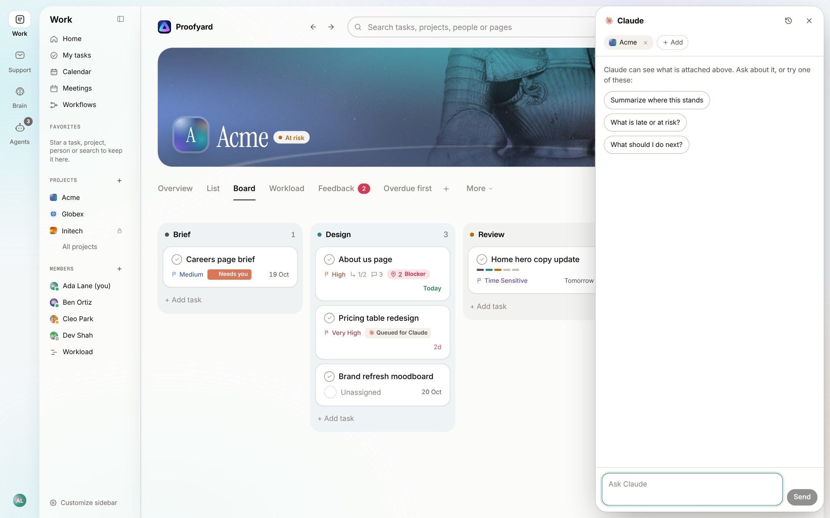
Task: Add a new member with the plus icon
Action: pyautogui.click(x=119, y=269)
